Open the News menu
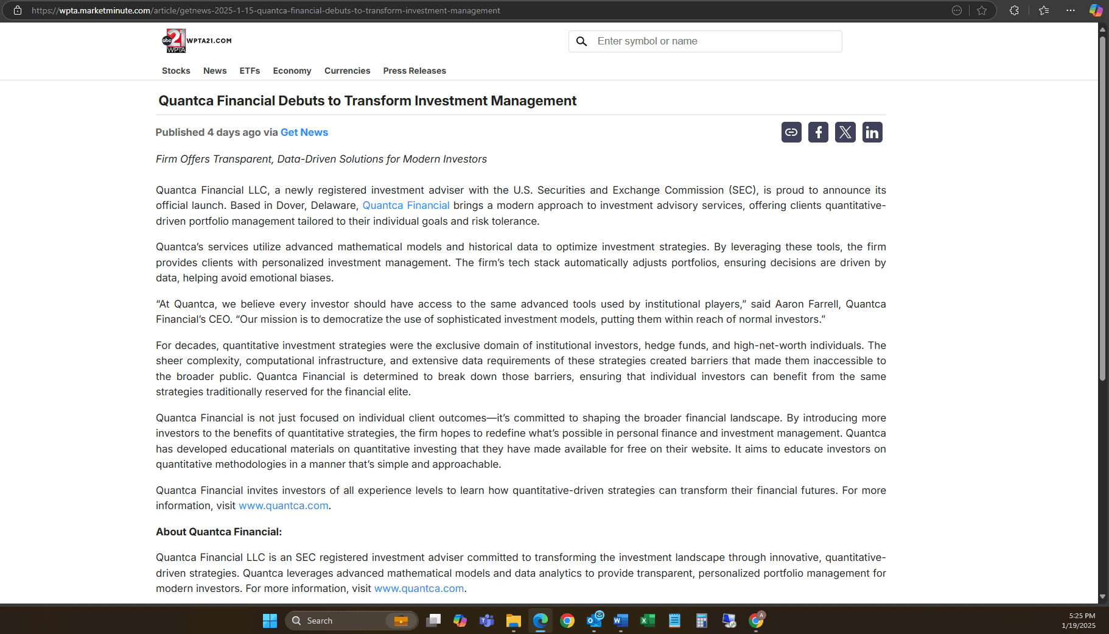Screen dimensions: 1109x634 coord(215,71)
